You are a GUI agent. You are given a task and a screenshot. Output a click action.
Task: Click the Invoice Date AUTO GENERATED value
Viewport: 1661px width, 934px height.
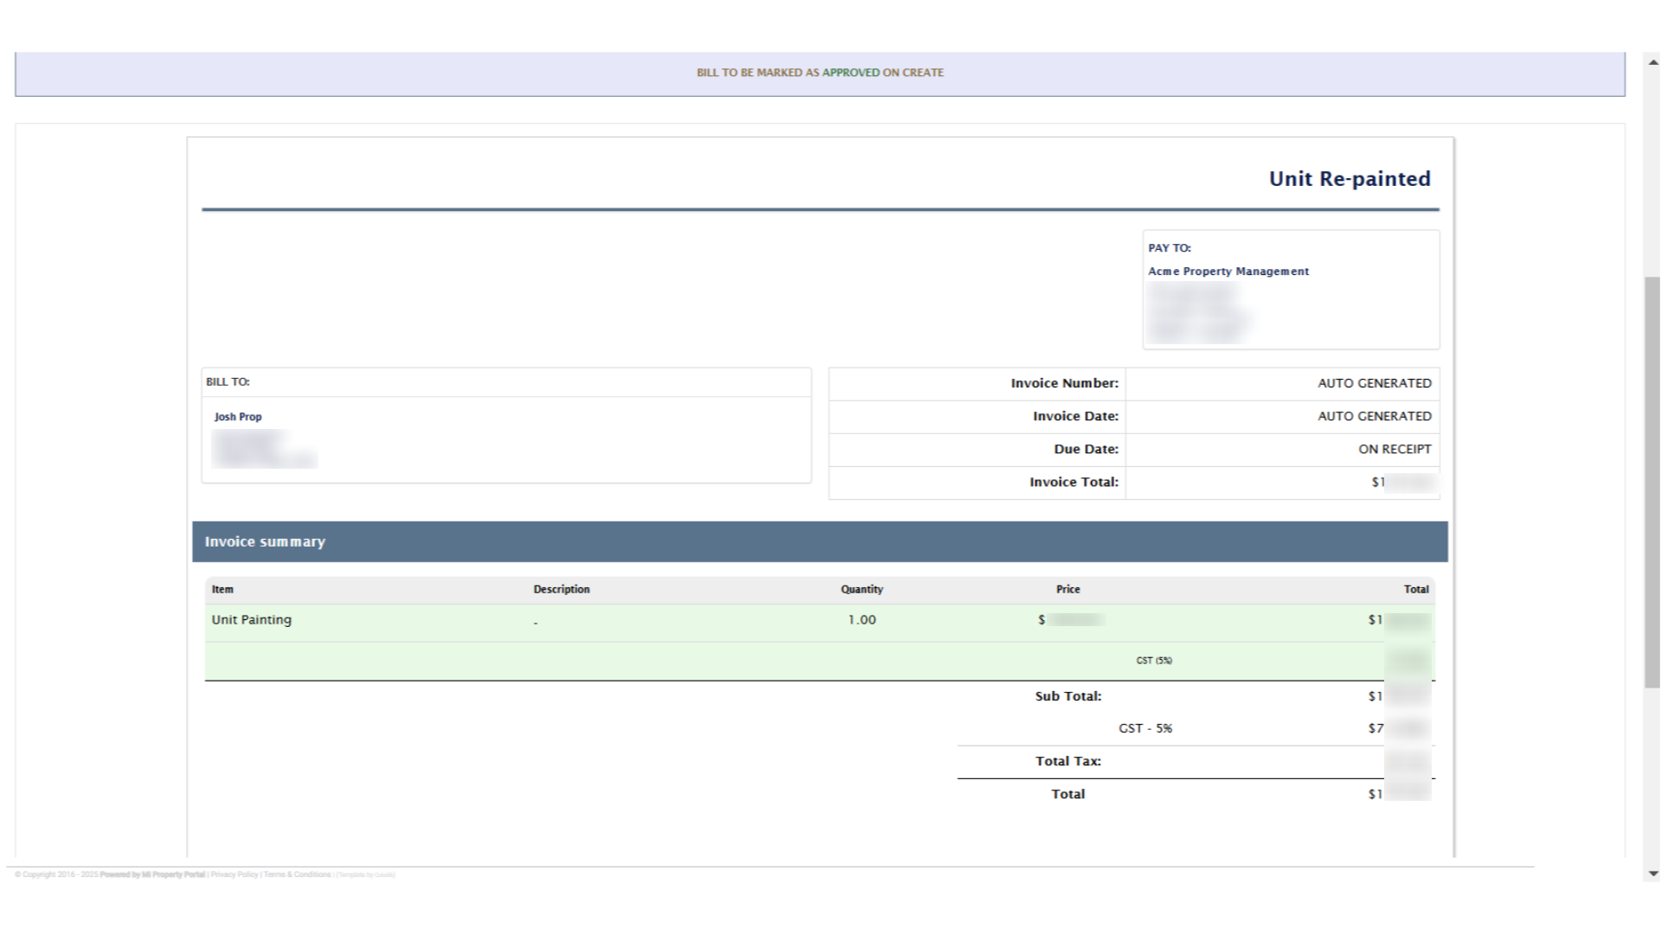coord(1374,416)
